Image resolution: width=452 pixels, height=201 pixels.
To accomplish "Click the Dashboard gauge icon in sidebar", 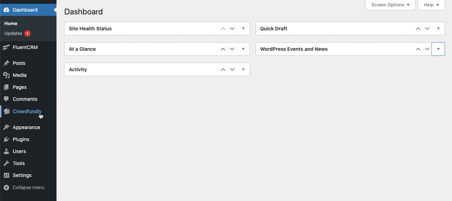I will (6, 10).
